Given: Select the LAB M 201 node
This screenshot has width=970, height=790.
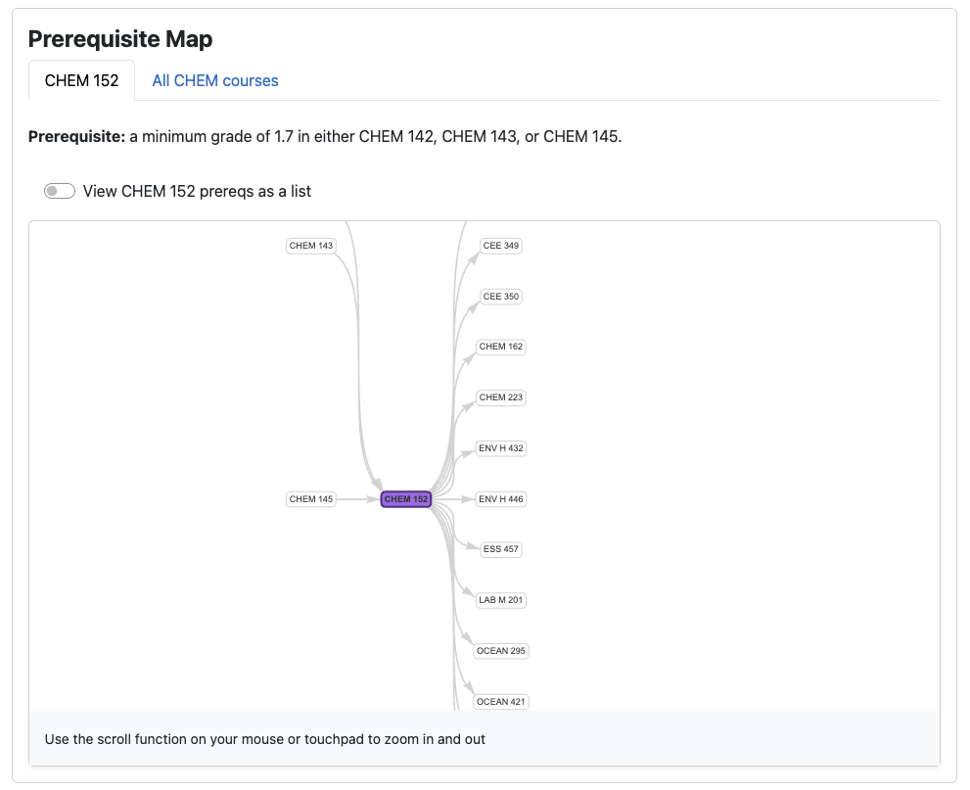Looking at the screenshot, I should [x=500, y=600].
